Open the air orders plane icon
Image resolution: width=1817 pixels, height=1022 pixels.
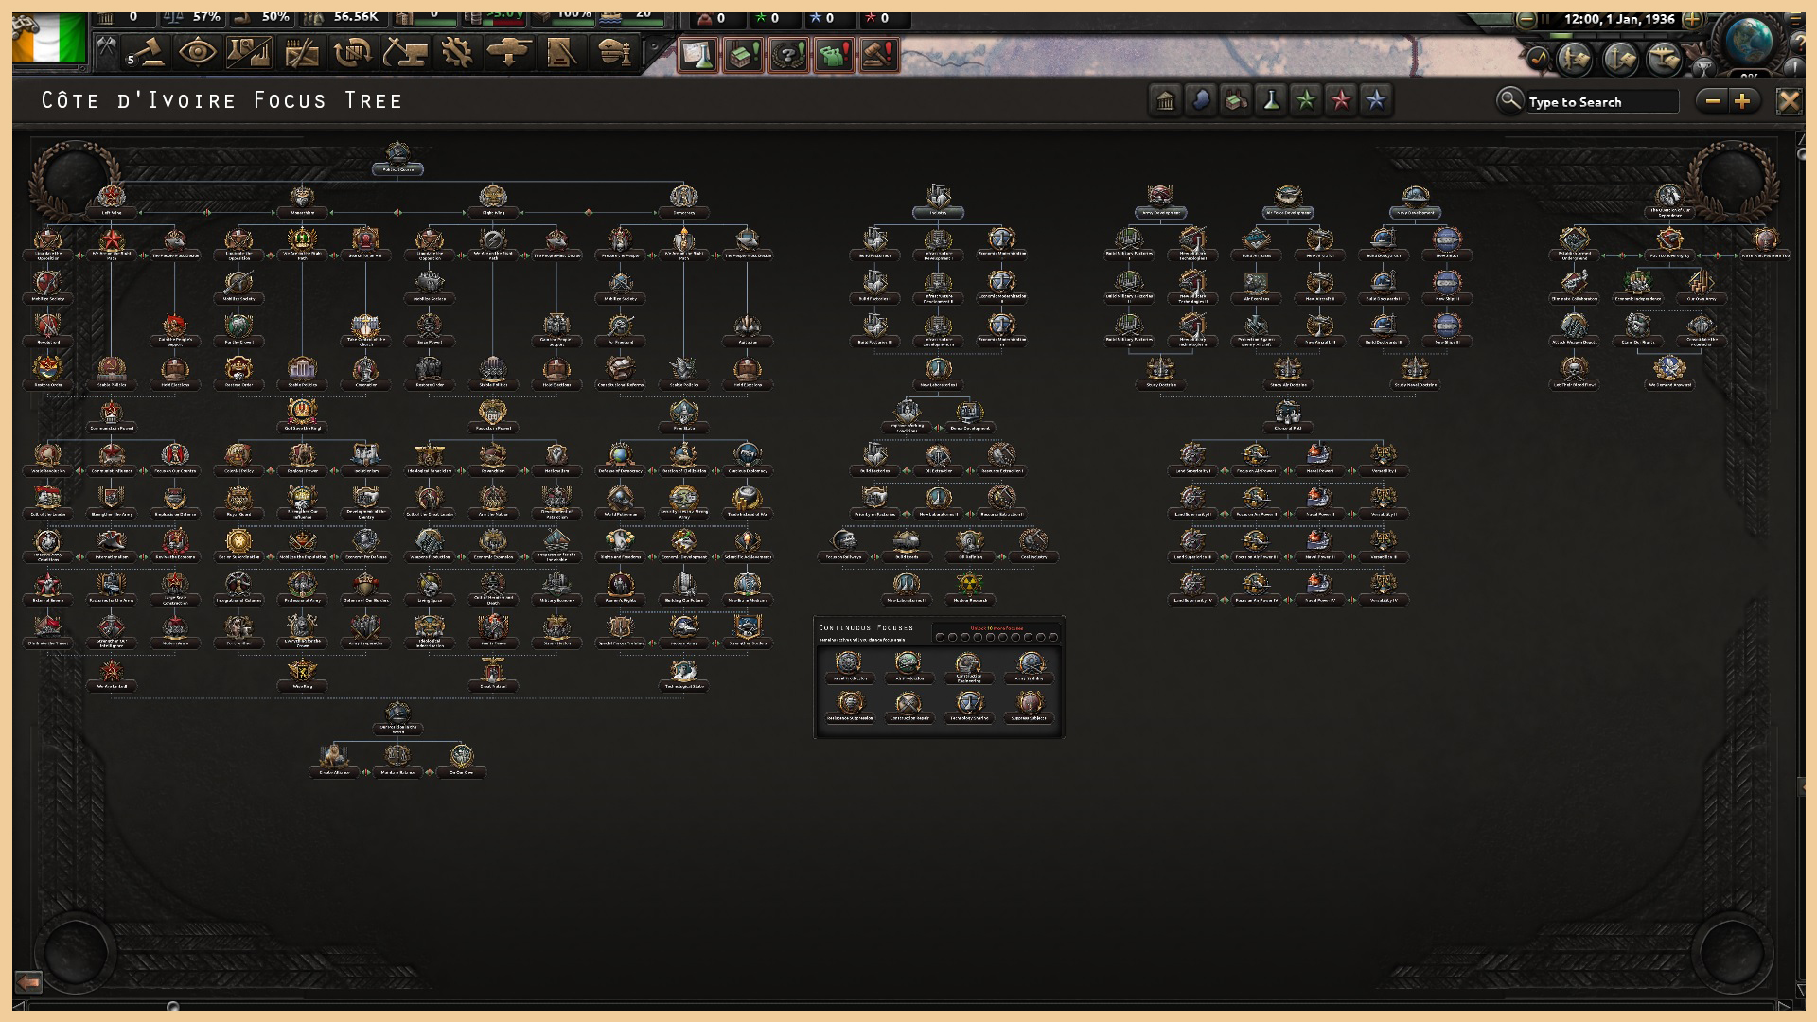click(x=1664, y=59)
